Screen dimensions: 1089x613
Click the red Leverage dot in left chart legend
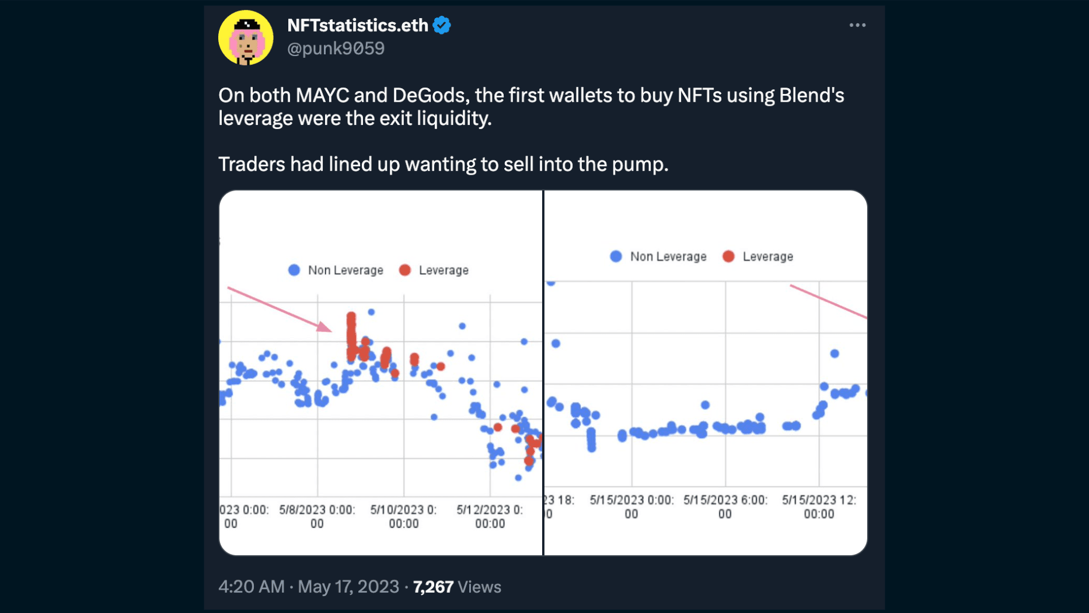click(405, 270)
